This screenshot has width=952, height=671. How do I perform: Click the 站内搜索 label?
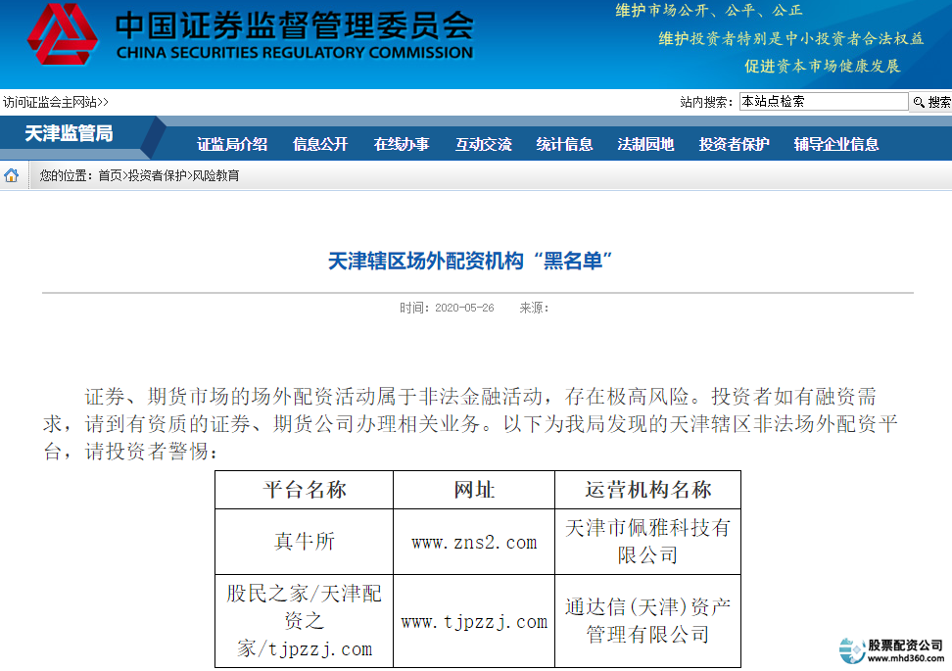click(x=706, y=102)
